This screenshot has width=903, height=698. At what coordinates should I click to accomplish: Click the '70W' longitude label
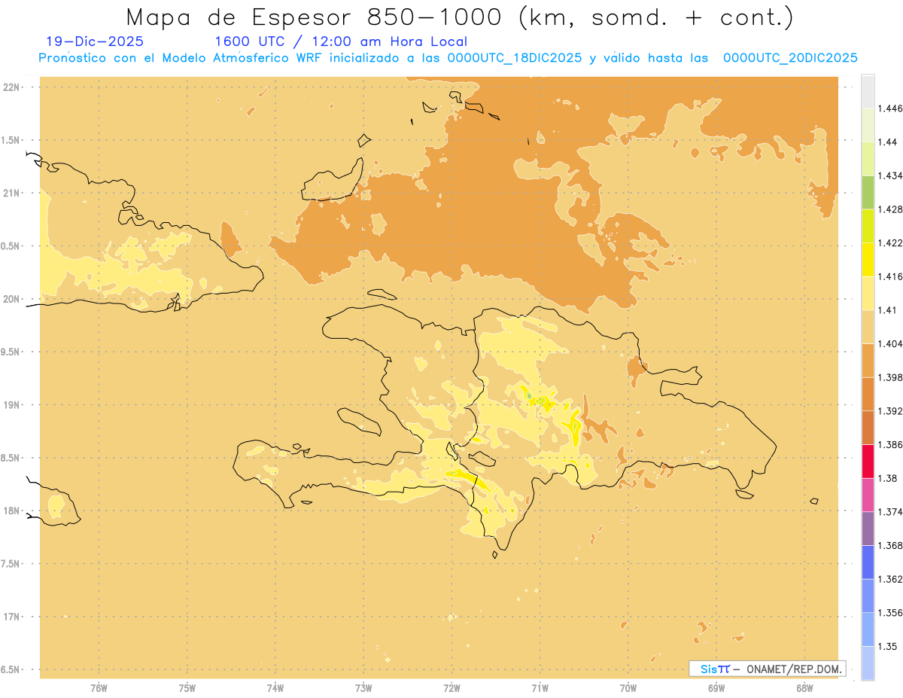(x=628, y=687)
